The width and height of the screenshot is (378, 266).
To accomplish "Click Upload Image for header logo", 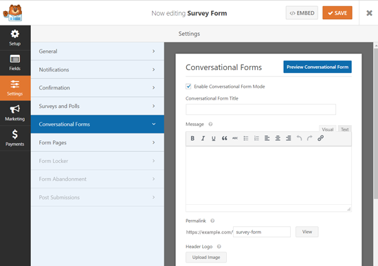I will click(x=206, y=257).
